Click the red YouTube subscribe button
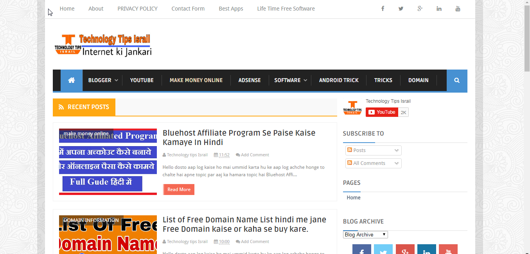Screen dimensions: 530x254 tap(382, 112)
